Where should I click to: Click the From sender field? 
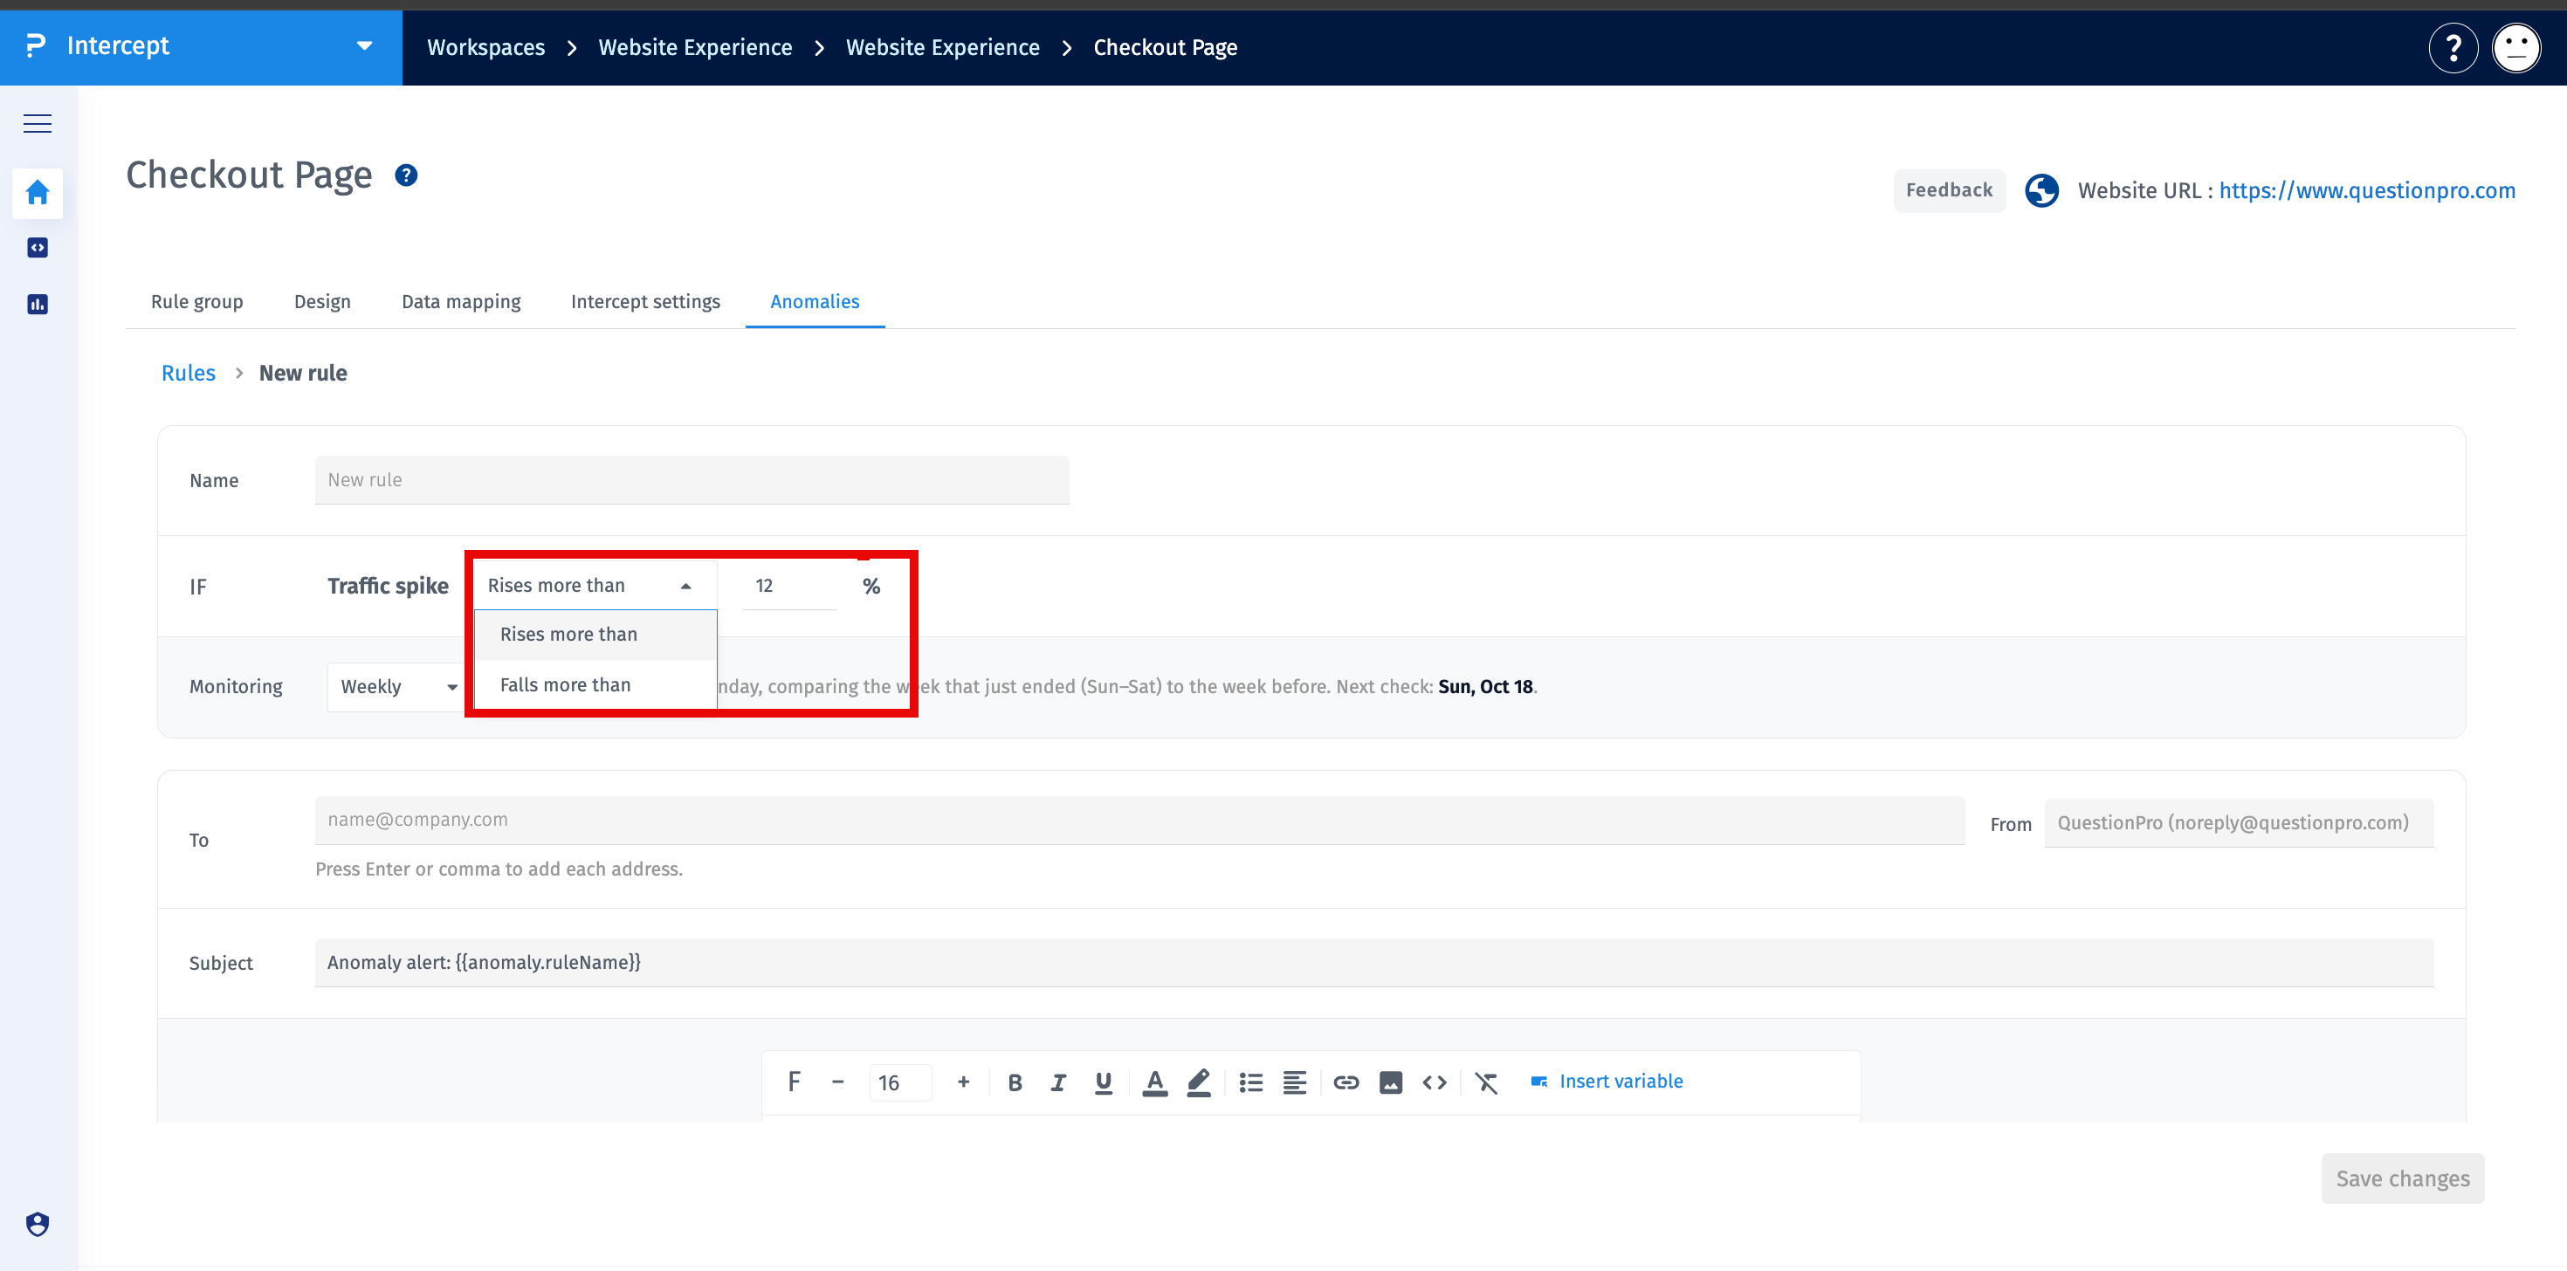(2238, 823)
